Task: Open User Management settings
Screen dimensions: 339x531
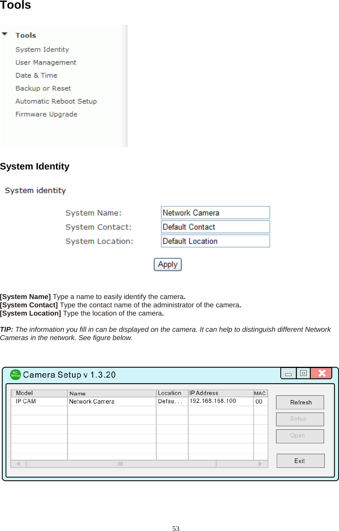Action: point(46,62)
